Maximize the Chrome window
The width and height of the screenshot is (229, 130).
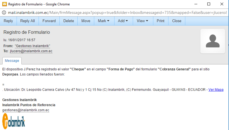pyautogui.click(x=209, y=4)
